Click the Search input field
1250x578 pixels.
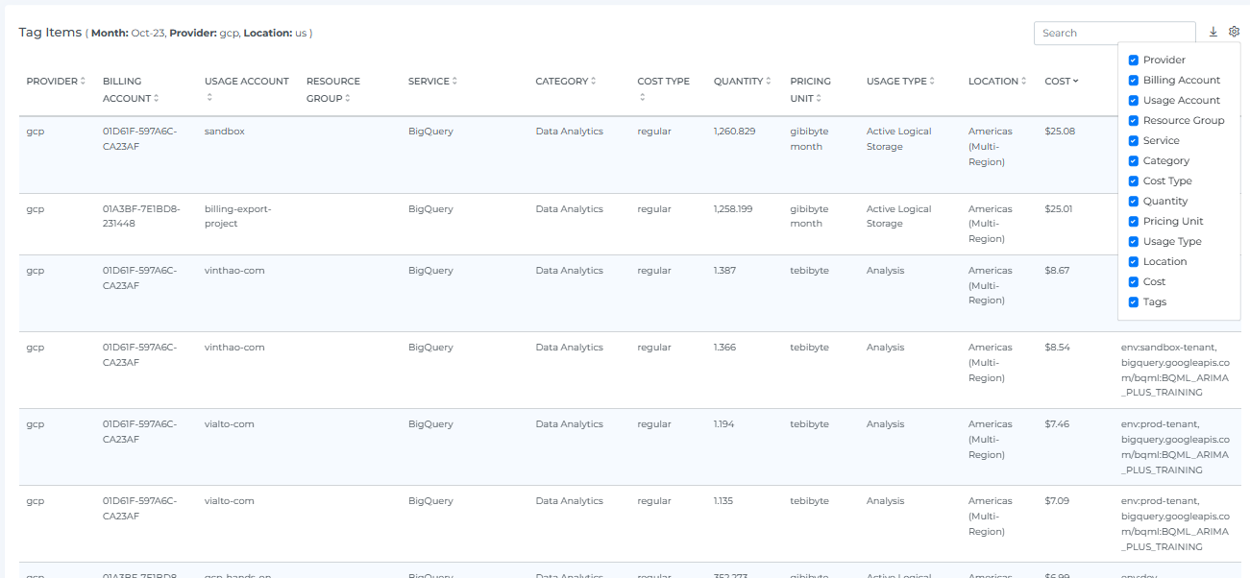[1113, 33]
